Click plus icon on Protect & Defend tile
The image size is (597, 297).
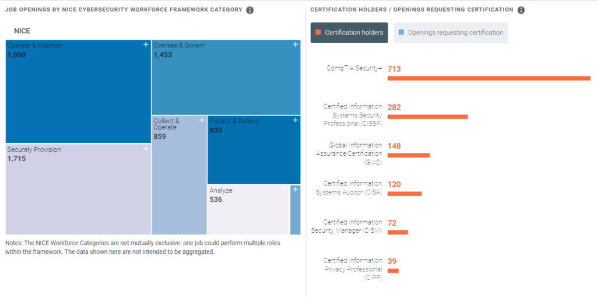click(x=295, y=120)
